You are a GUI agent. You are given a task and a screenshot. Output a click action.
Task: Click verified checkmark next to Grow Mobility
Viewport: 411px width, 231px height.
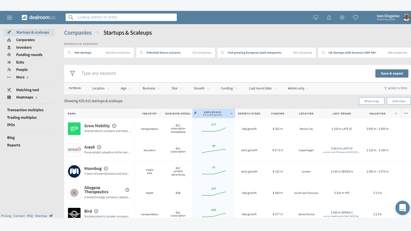(x=114, y=126)
